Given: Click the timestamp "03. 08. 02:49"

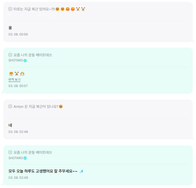Looking at the screenshot, I should (18, 178).
